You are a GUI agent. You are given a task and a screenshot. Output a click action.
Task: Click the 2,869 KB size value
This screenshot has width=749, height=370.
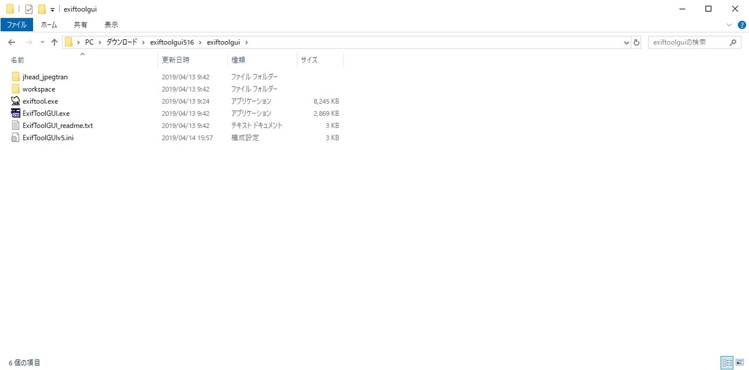326,114
